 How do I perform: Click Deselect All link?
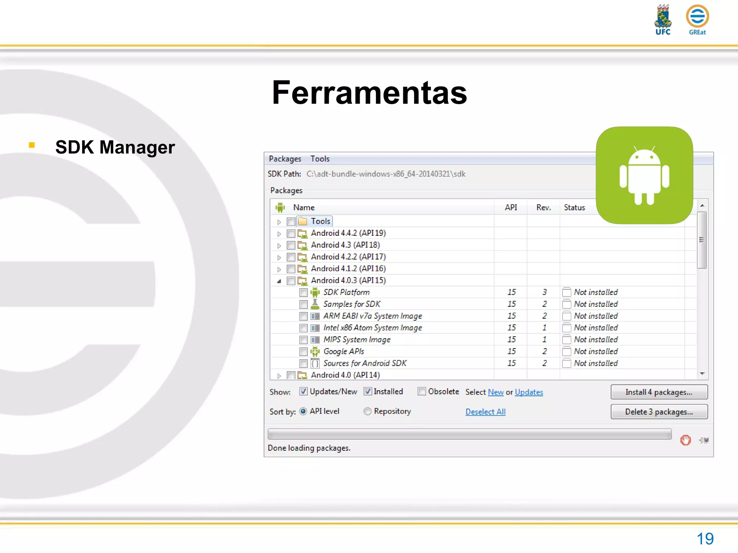click(x=485, y=412)
